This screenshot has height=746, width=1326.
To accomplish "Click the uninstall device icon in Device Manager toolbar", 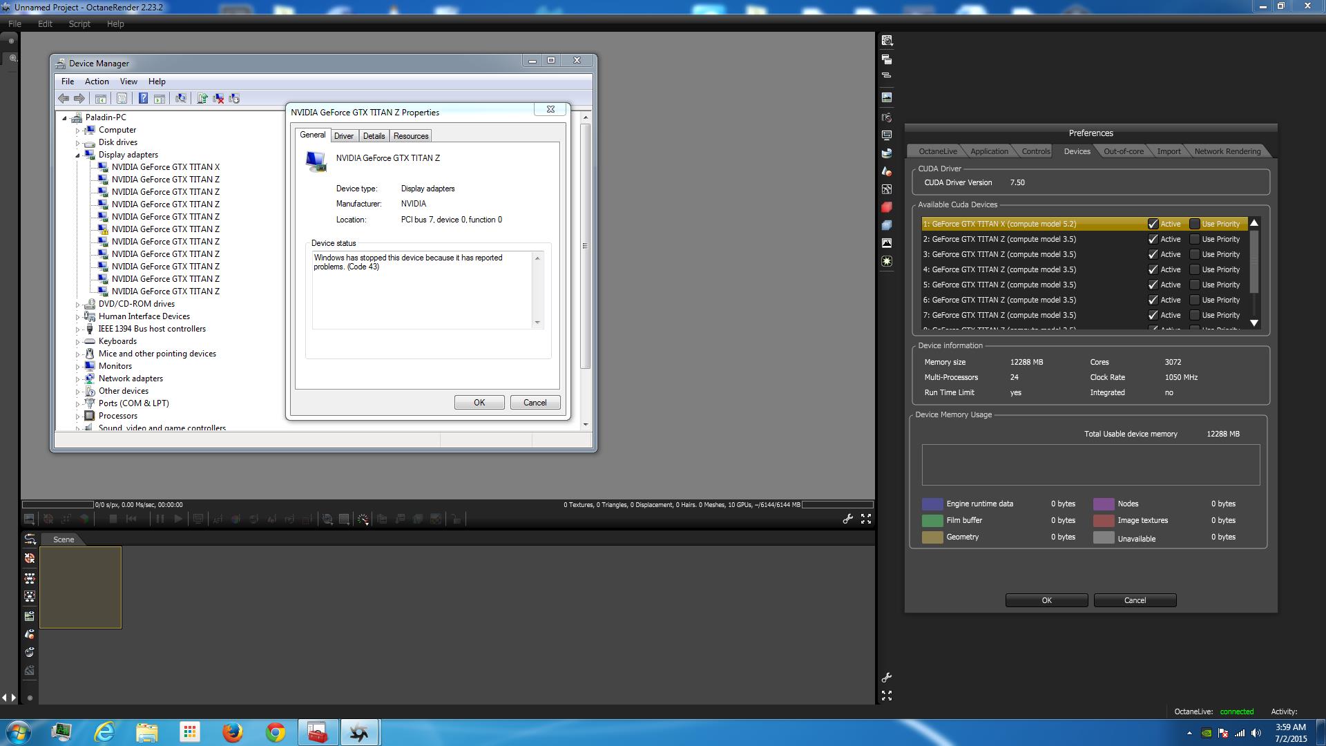I will point(218,99).
